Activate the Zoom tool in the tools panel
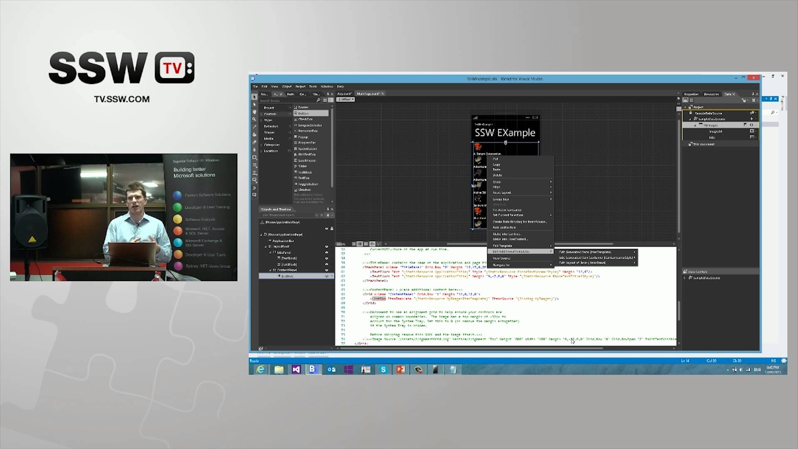The width and height of the screenshot is (798, 449). coord(254,118)
